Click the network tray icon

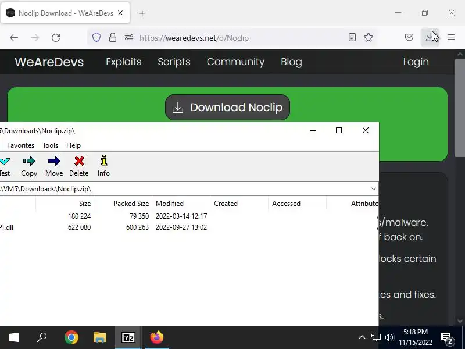coord(375,337)
